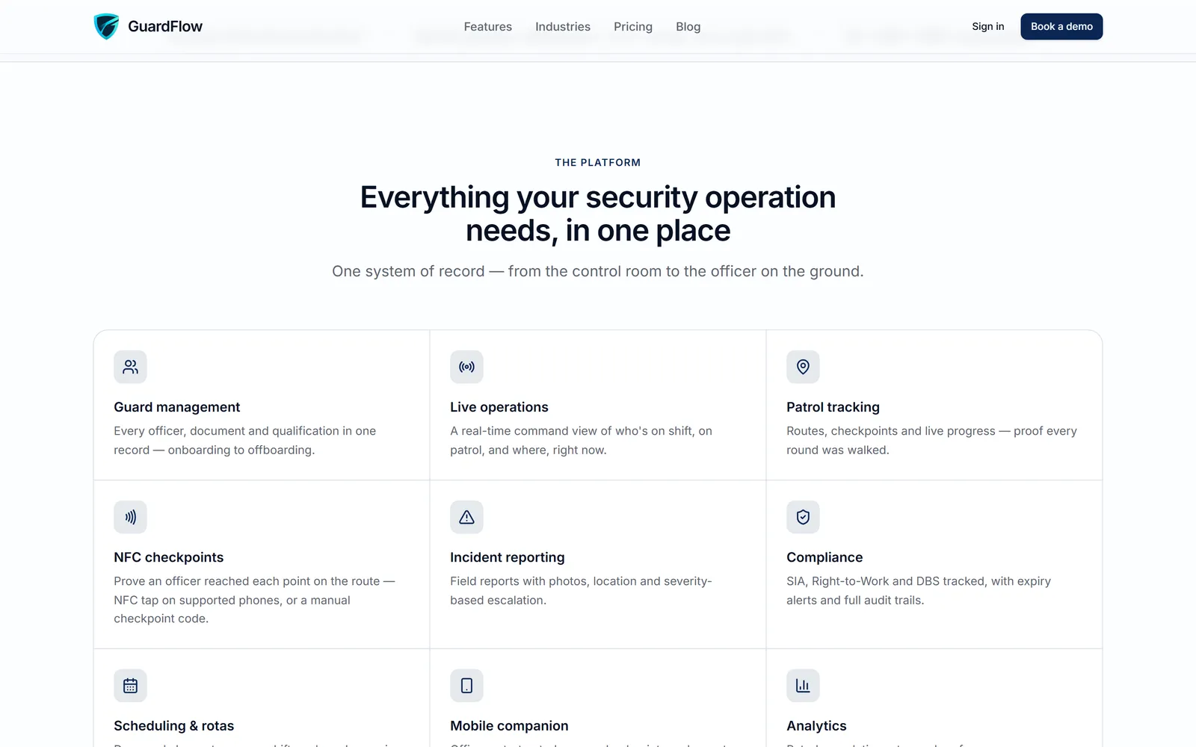1196x747 pixels.
Task: Click the Patrol tracking map pin icon
Action: [x=803, y=367]
